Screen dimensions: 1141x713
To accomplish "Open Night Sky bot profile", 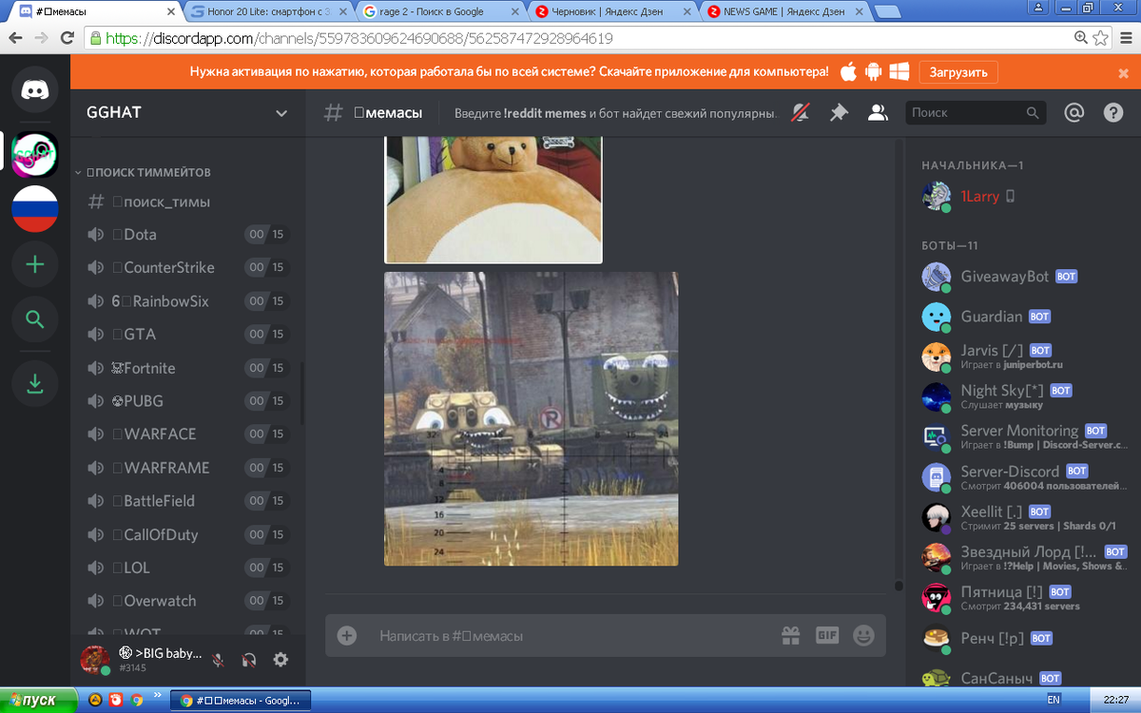I will (1022, 396).
